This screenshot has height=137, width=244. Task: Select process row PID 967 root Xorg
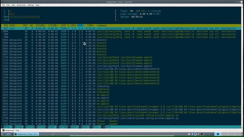pos(121,29)
